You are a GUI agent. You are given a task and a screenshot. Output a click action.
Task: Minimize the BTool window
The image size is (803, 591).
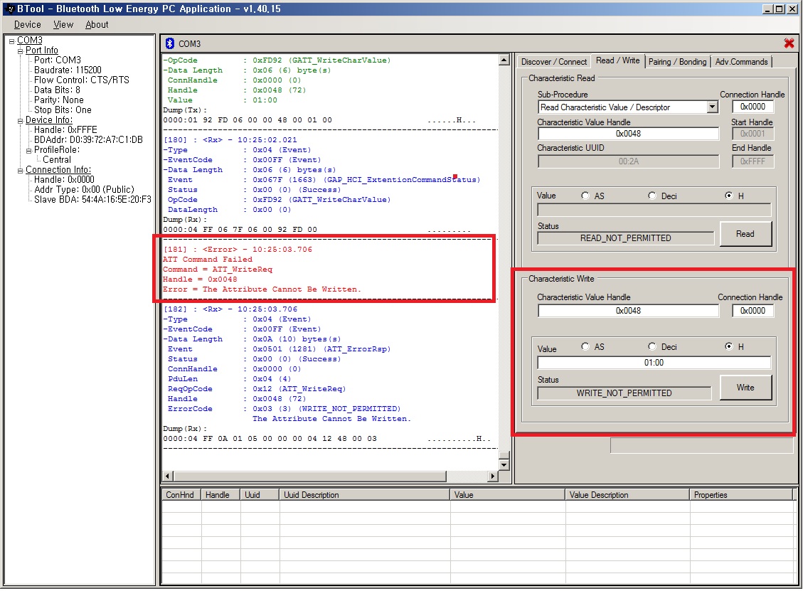(767, 9)
